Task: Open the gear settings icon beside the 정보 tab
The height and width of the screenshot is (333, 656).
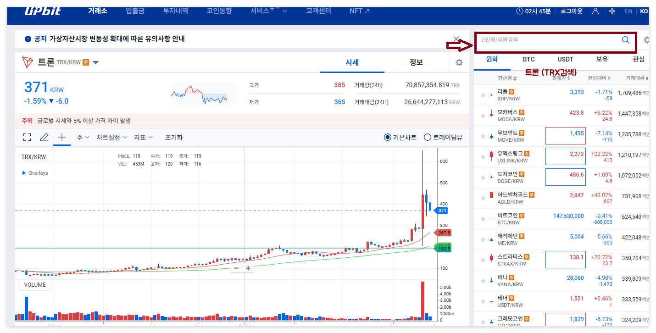Action: click(459, 62)
